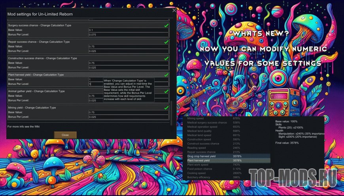Uncheck Plant harvest yield calculation type
The width and height of the screenshot is (344, 196).
(166, 75)
